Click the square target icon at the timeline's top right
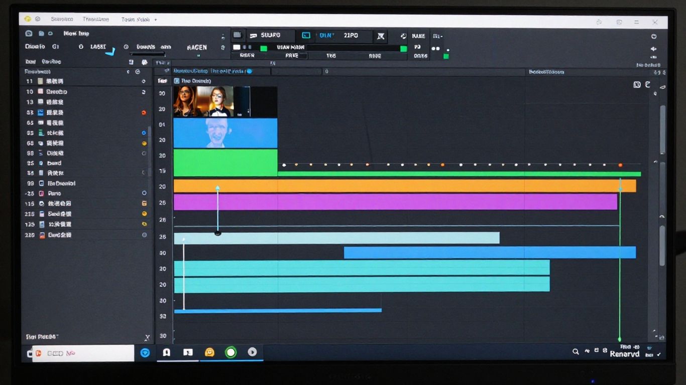Viewport: 686px width, 385px height. point(637,85)
